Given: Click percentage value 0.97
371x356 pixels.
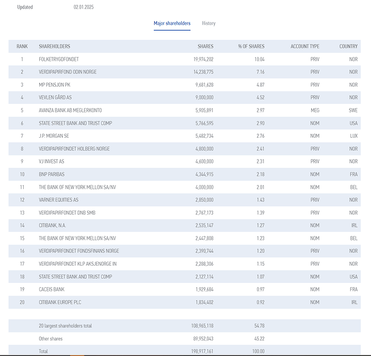Looking at the screenshot, I should [260, 289].
